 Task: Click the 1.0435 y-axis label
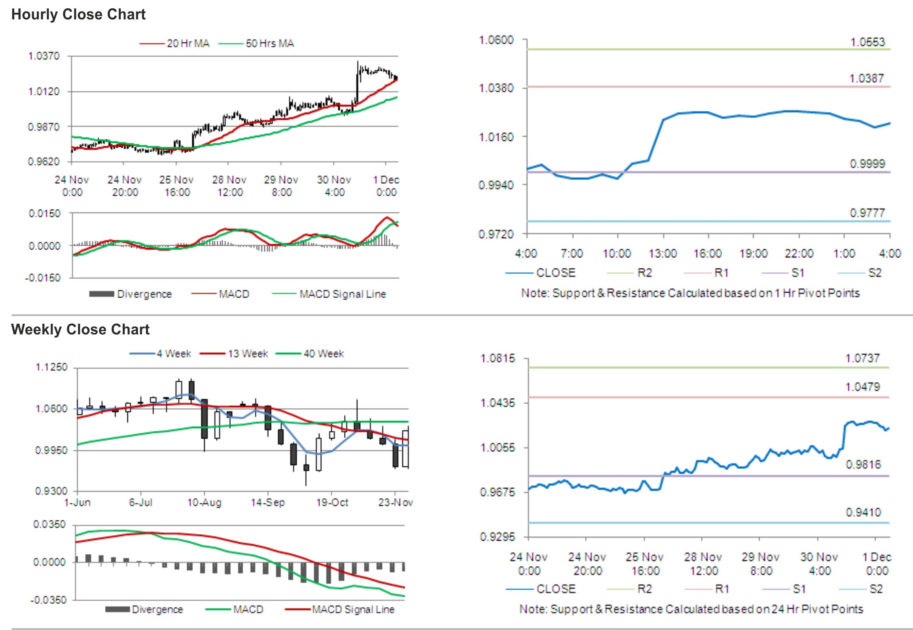tap(498, 403)
